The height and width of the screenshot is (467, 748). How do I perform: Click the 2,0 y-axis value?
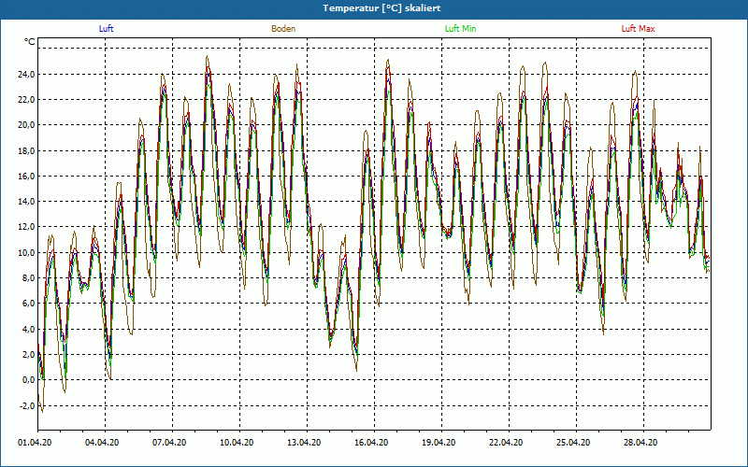pos(28,355)
